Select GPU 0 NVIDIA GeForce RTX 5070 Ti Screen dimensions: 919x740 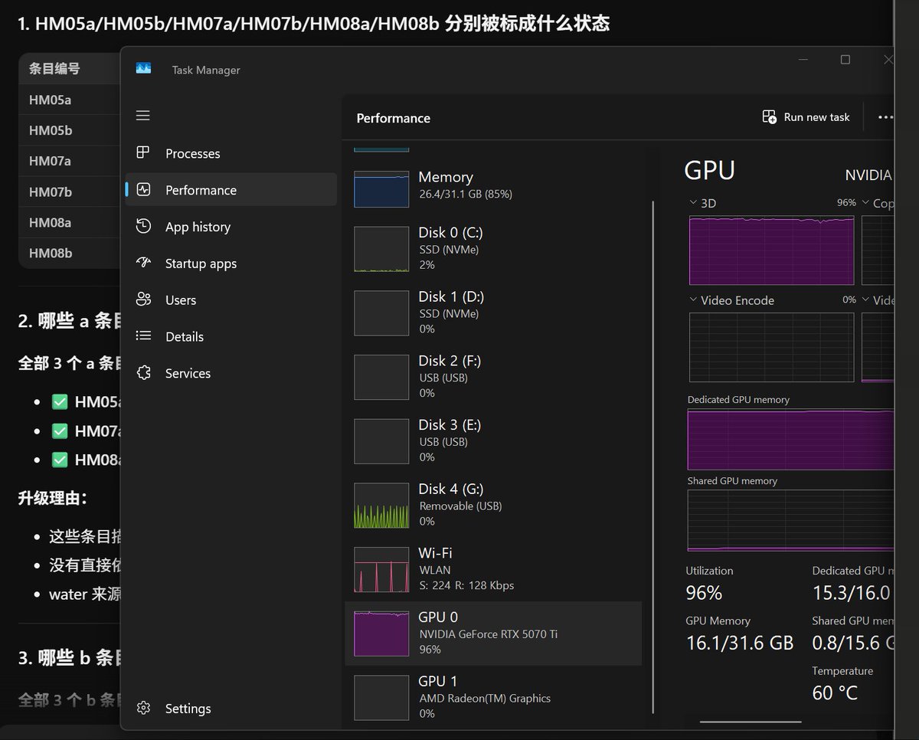pos(493,634)
